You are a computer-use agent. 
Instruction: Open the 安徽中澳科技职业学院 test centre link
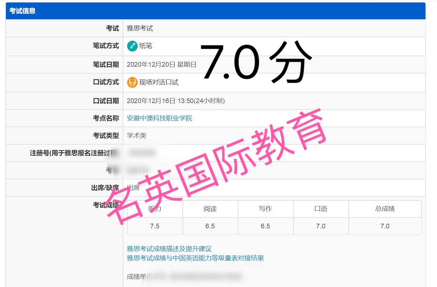click(159, 118)
